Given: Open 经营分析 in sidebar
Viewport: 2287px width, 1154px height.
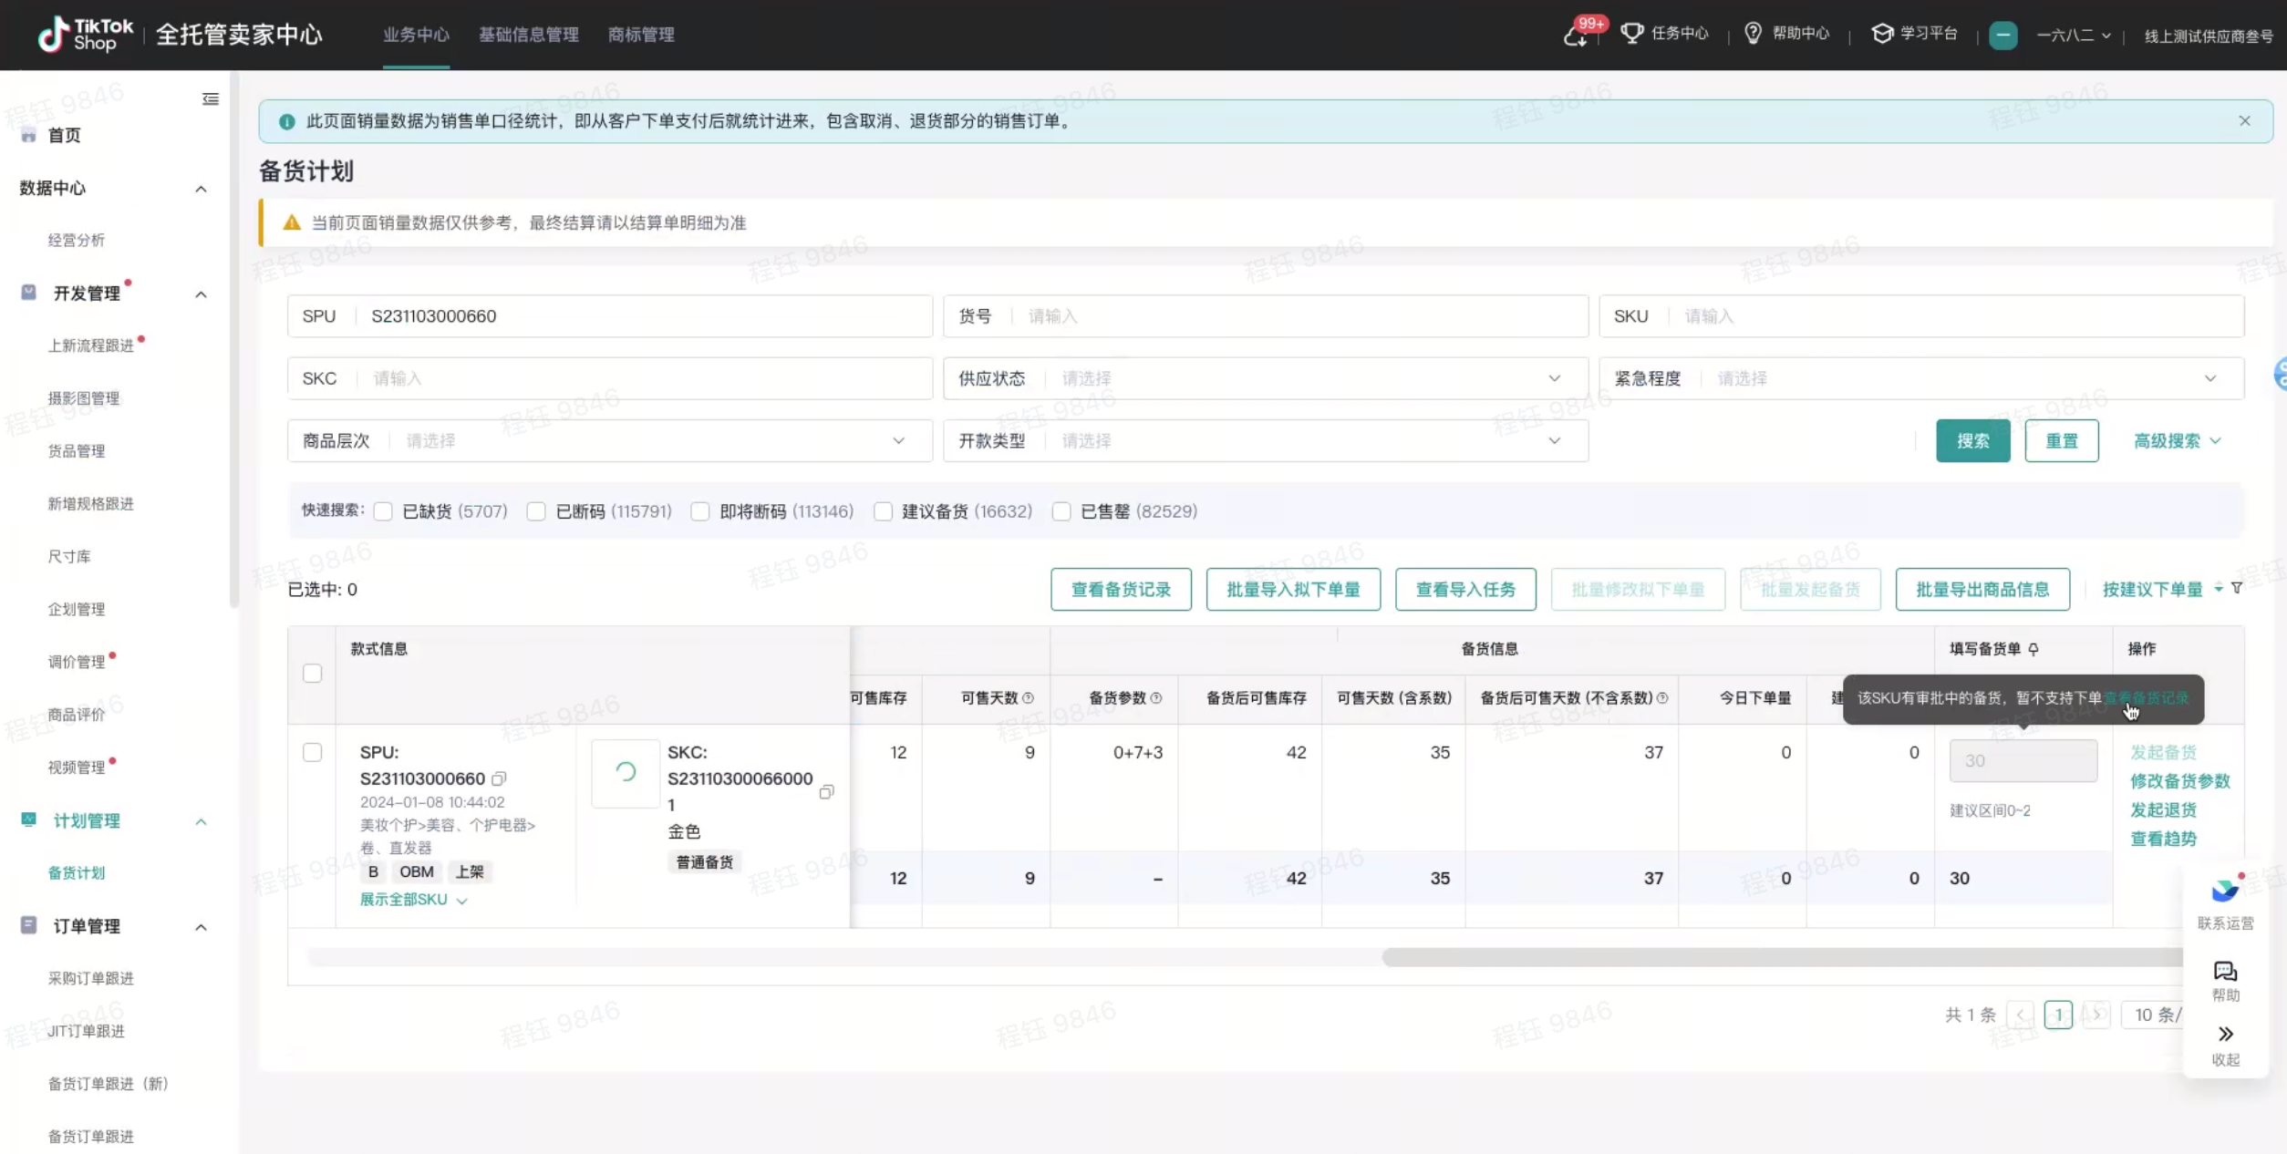Looking at the screenshot, I should (x=77, y=240).
